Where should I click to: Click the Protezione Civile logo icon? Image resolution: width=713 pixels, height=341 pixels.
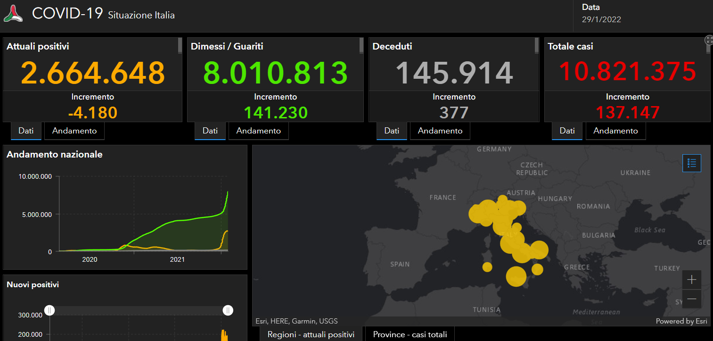point(13,13)
